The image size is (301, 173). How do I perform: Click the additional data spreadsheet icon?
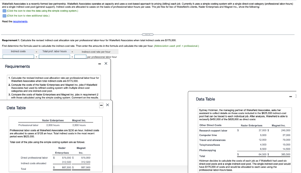pyautogui.click(x=4, y=16)
